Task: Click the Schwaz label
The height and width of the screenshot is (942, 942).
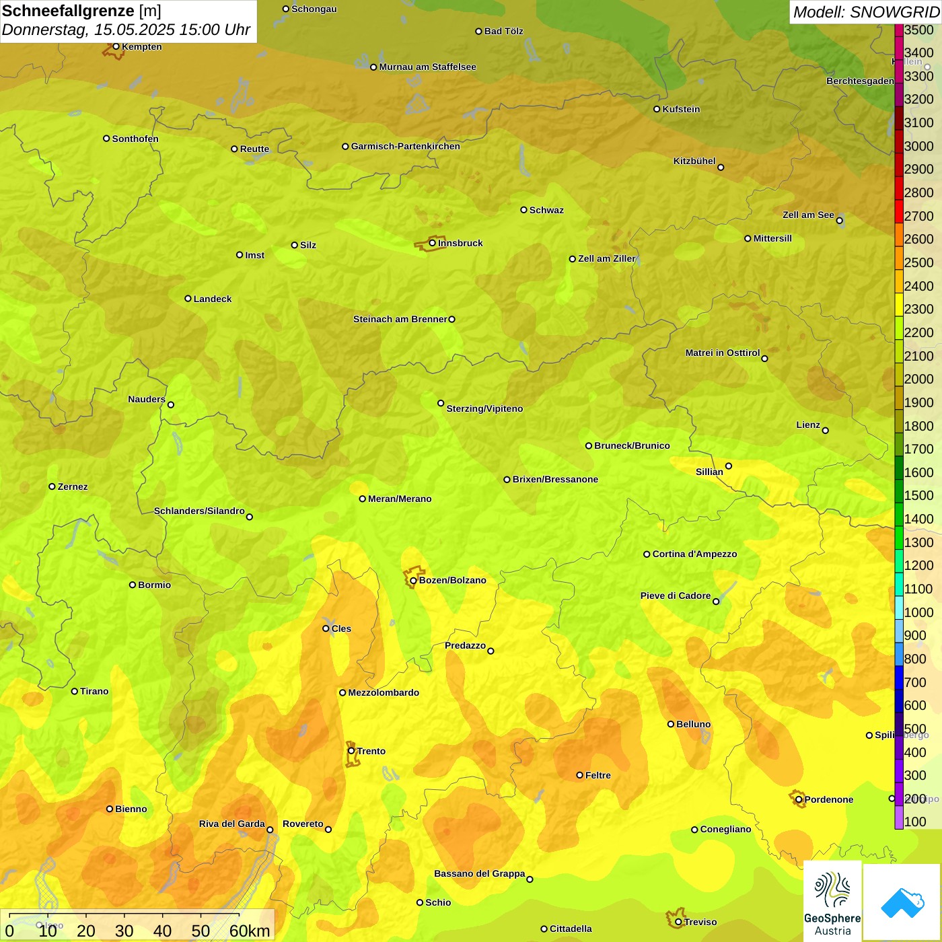Action: (546, 210)
